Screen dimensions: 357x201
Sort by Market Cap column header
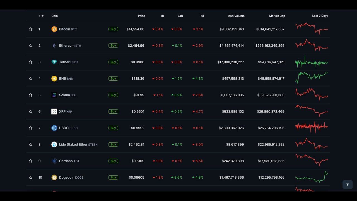(277, 16)
